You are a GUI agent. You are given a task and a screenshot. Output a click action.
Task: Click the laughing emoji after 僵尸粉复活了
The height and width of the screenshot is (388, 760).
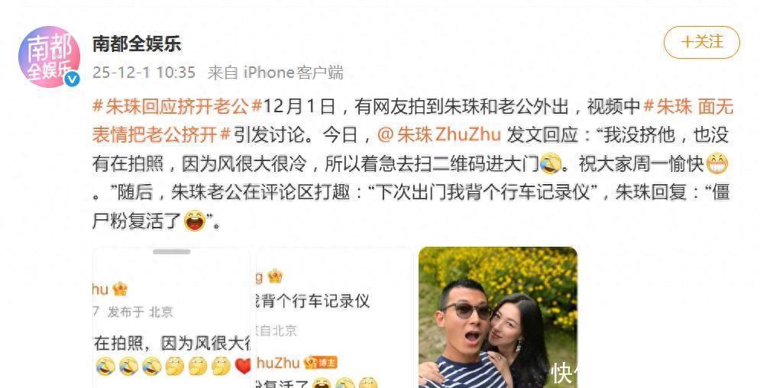click(x=195, y=221)
